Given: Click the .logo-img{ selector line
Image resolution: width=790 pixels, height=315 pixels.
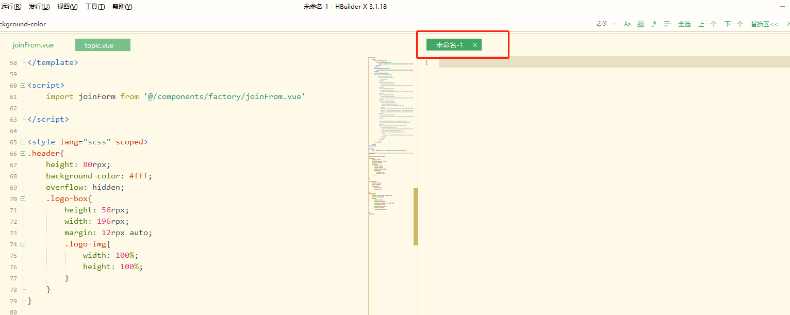Looking at the screenshot, I should pos(88,244).
